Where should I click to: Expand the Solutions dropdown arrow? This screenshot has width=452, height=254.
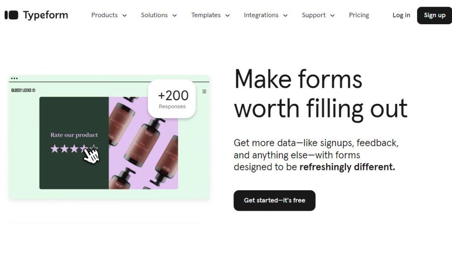coord(174,15)
